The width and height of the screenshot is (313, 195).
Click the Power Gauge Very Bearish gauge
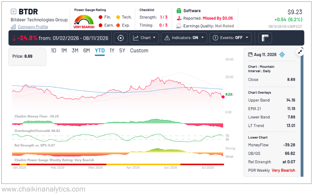click(84, 22)
